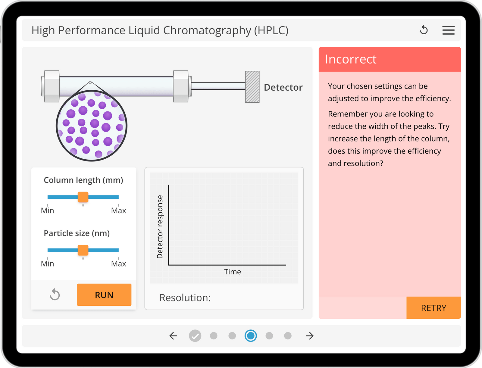This screenshot has height=368, width=482.
Task: Advance to the next page with the right arrow
Action: (309, 336)
